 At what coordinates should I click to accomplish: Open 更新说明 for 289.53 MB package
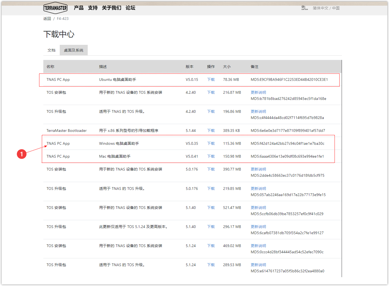coord(258,265)
